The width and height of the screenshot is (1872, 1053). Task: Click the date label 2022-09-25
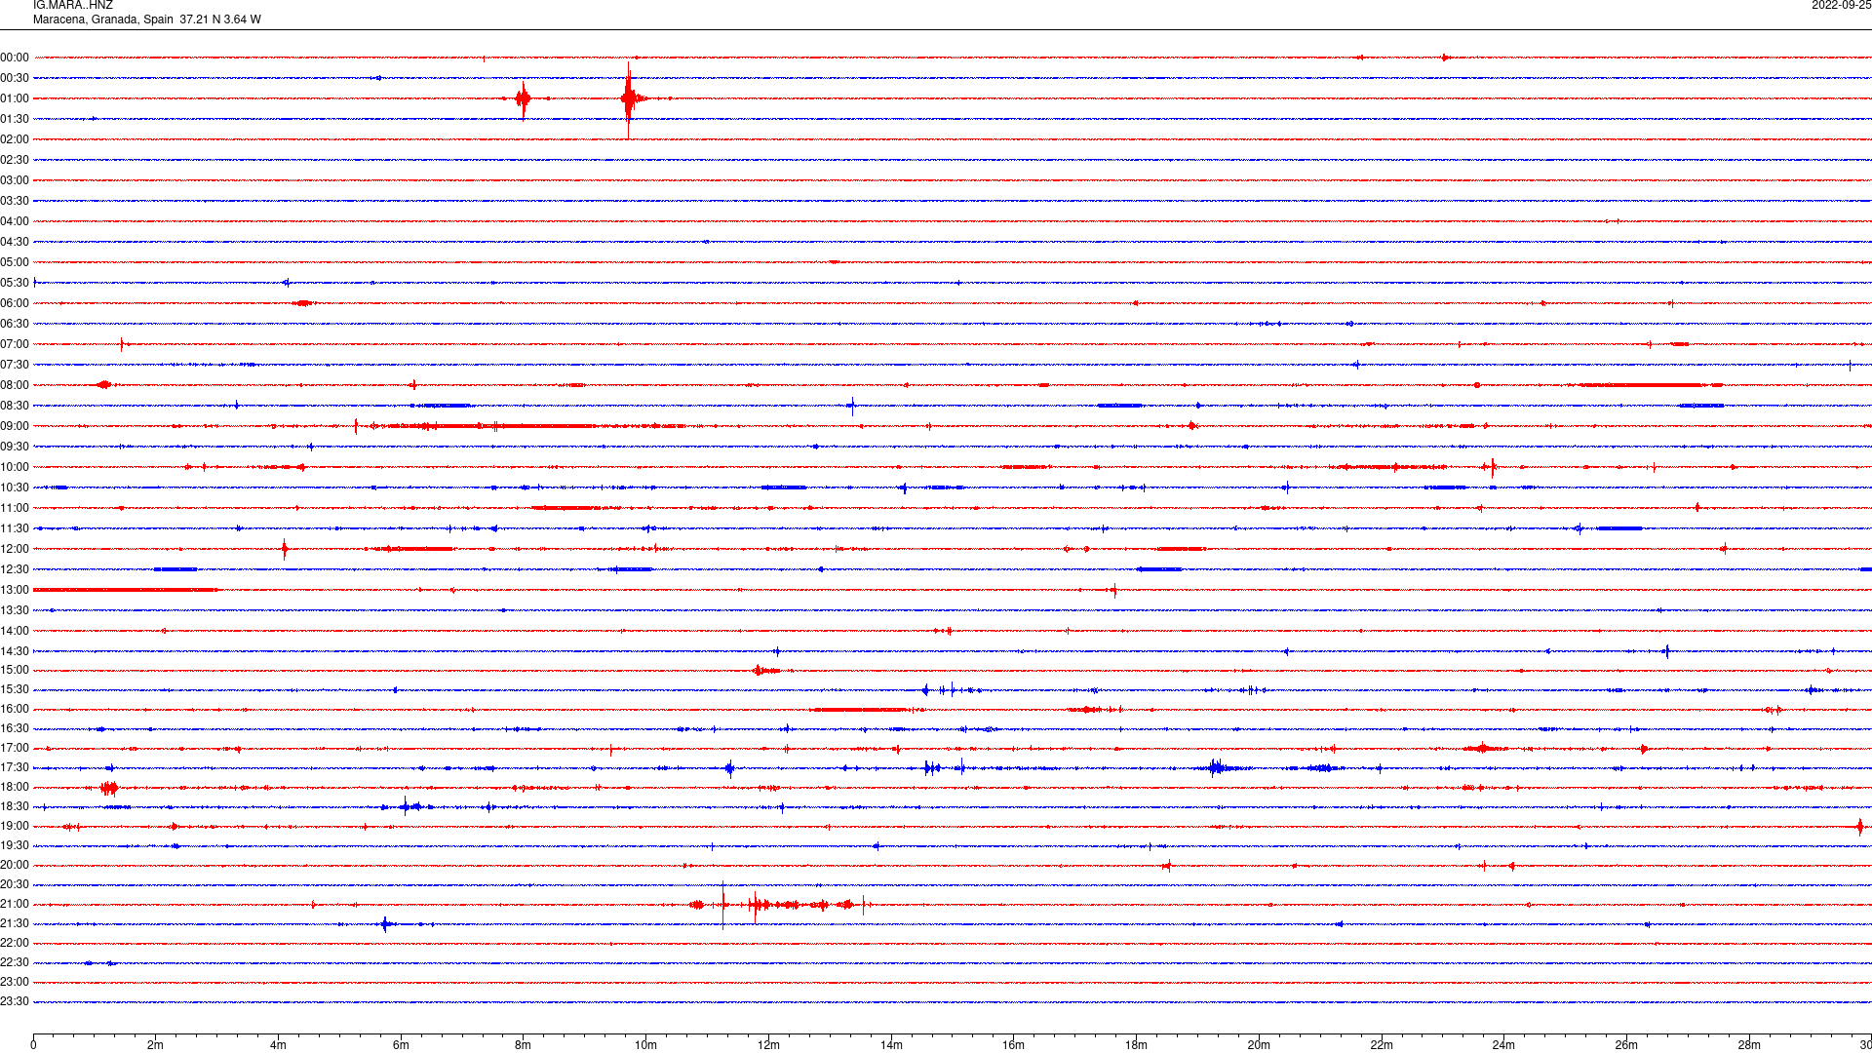point(1841,6)
